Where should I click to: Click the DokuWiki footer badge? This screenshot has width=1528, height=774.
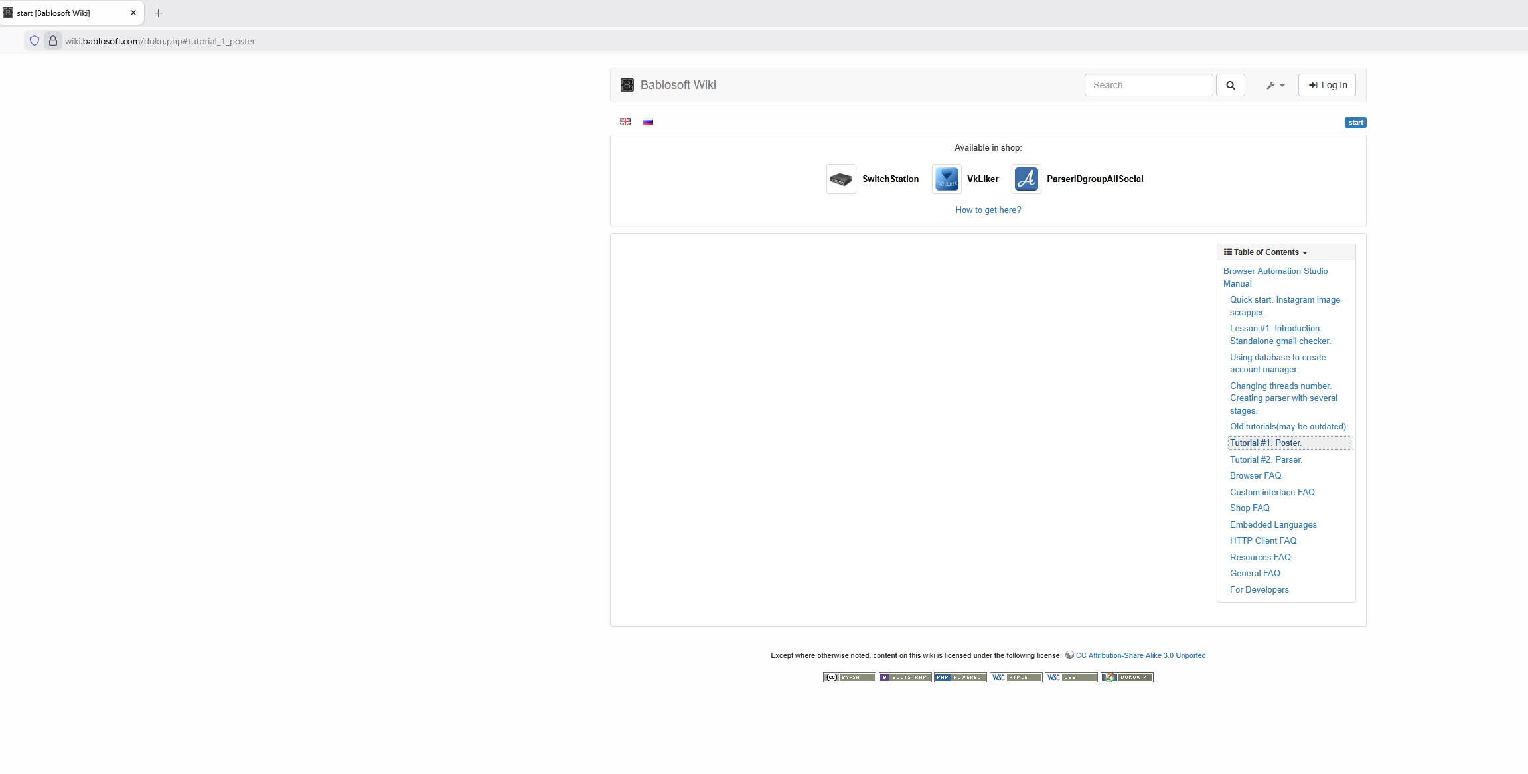coord(1126,677)
